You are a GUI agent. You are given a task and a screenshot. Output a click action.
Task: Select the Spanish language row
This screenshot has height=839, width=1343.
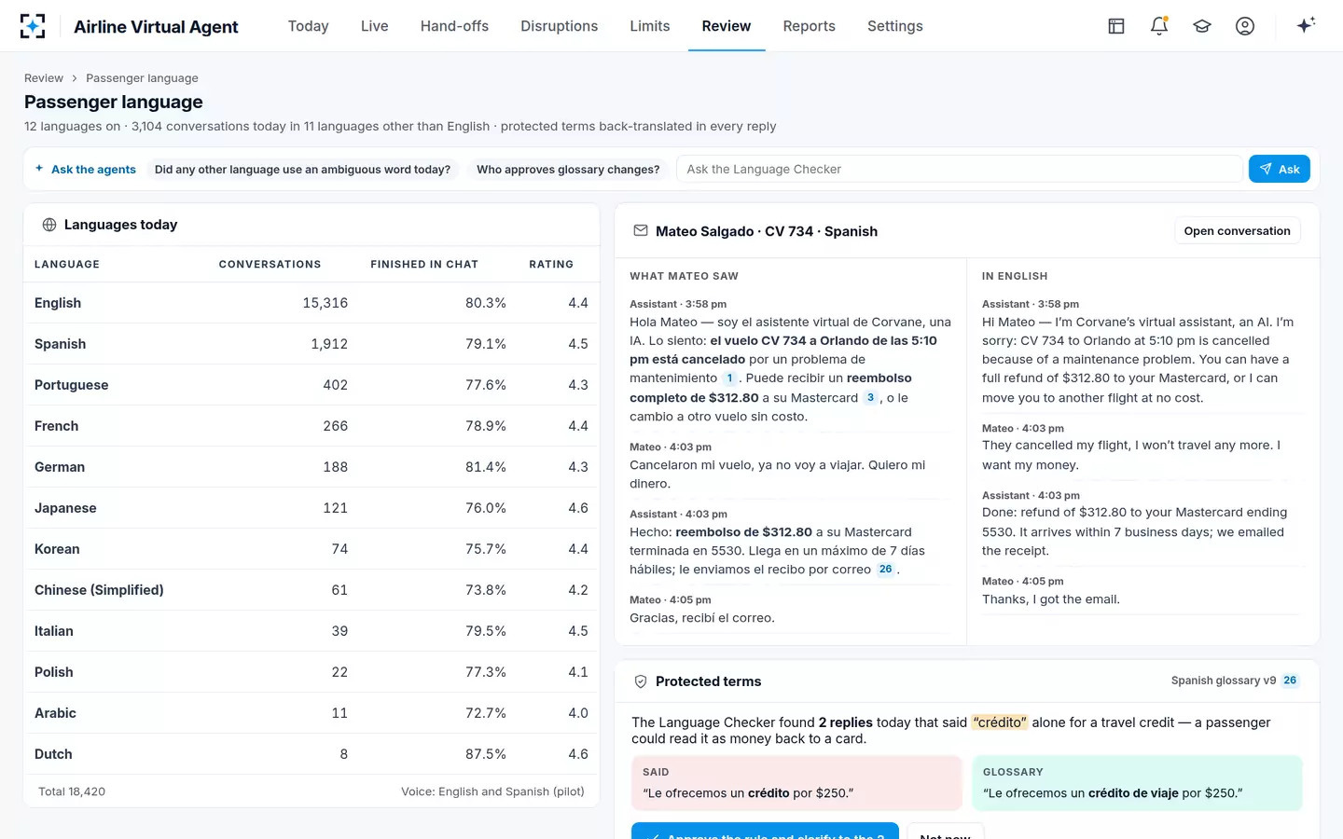click(312, 344)
